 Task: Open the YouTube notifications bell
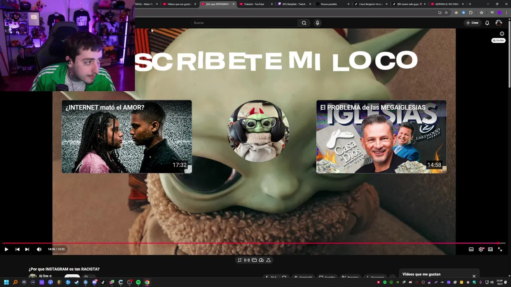(x=487, y=23)
